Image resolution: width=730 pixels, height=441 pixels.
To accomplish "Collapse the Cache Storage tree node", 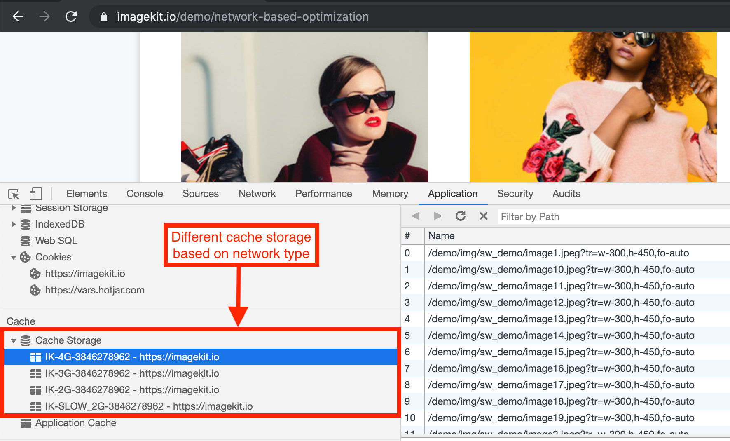I will [13, 341].
